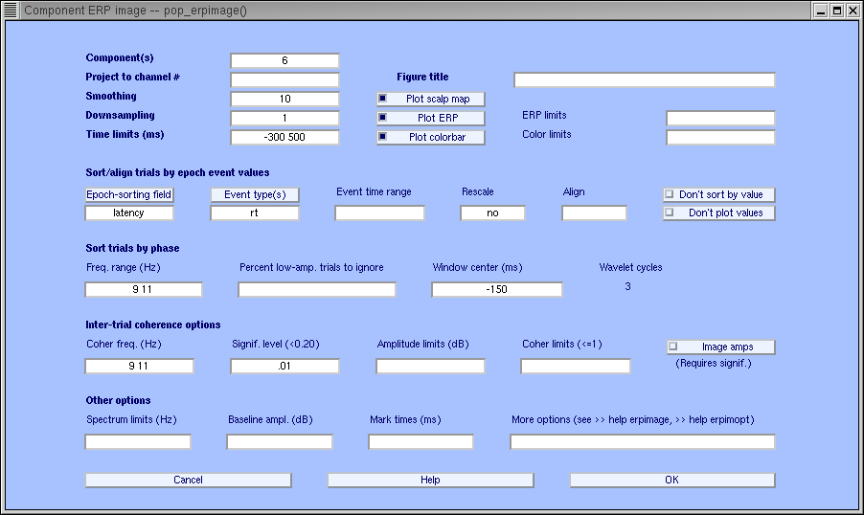Image resolution: width=864 pixels, height=515 pixels.
Task: Open Help for pop_erpimage
Action: coord(430,480)
